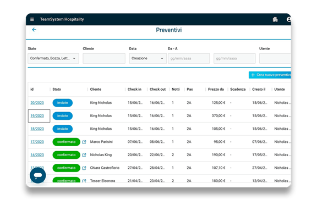Open quote 18/2023 link
The width and height of the screenshot is (317, 199).
pyautogui.click(x=37, y=129)
